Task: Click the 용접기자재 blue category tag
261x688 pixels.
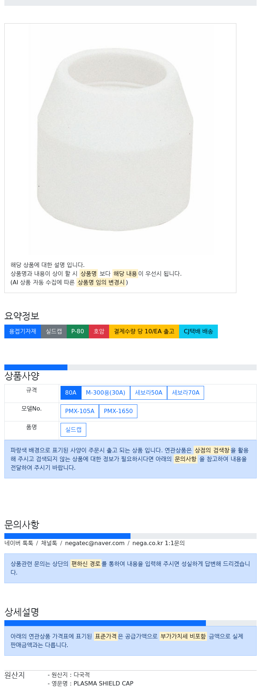Action: (22, 331)
